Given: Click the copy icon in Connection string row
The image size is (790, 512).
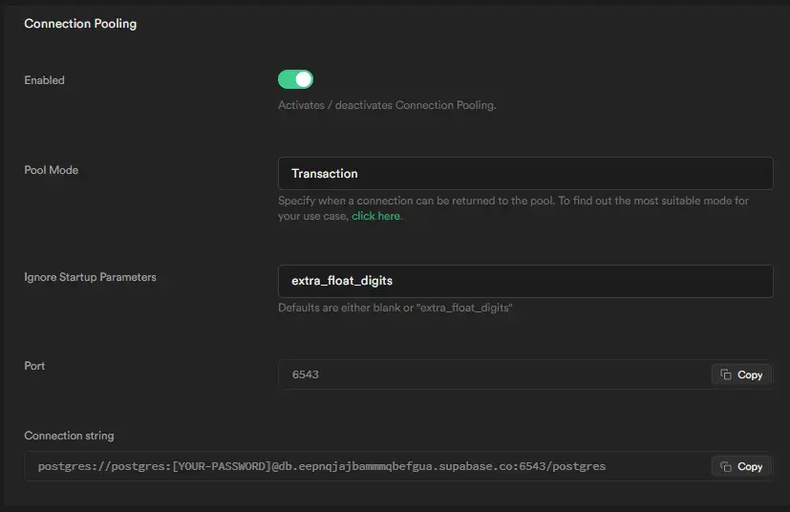Looking at the screenshot, I should pos(726,466).
